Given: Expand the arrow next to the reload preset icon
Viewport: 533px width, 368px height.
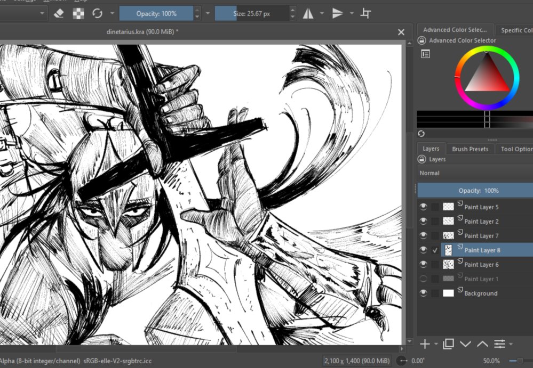Looking at the screenshot, I should (112, 13).
